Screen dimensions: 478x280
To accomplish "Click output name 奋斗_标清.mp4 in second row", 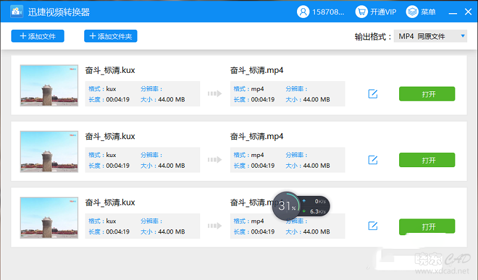I will coord(257,137).
